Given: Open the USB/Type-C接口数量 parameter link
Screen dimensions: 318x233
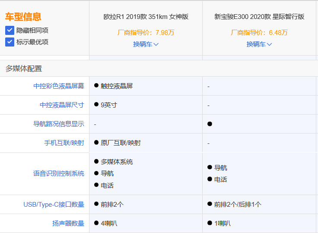Looking at the screenshot, I should click(x=54, y=204).
